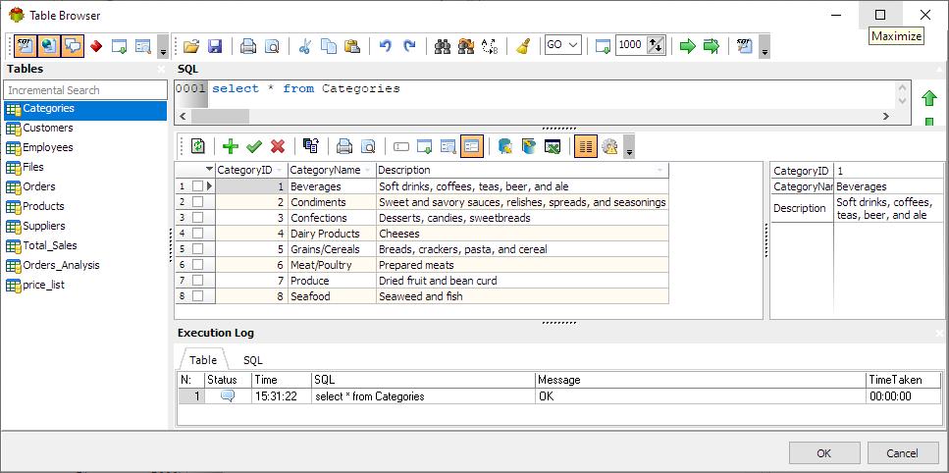Open Replace (A to B) tool

(x=490, y=46)
